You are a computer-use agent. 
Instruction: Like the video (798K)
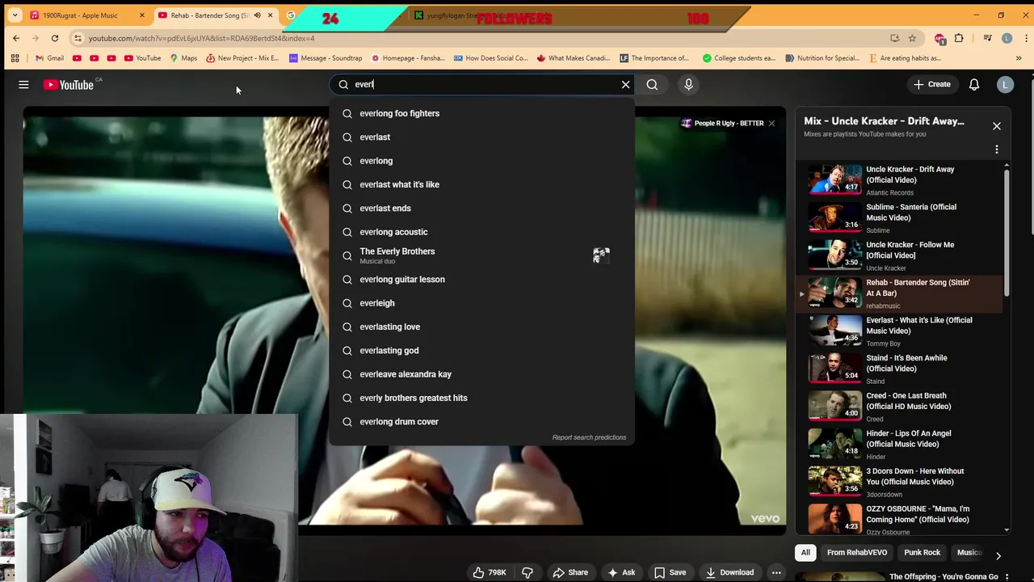click(x=490, y=572)
